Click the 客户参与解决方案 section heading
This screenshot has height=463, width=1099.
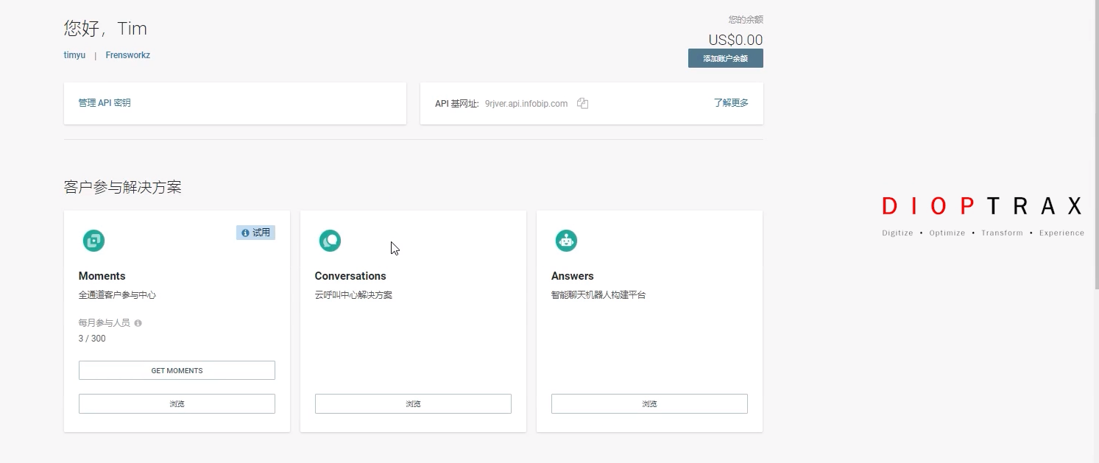[x=123, y=187]
